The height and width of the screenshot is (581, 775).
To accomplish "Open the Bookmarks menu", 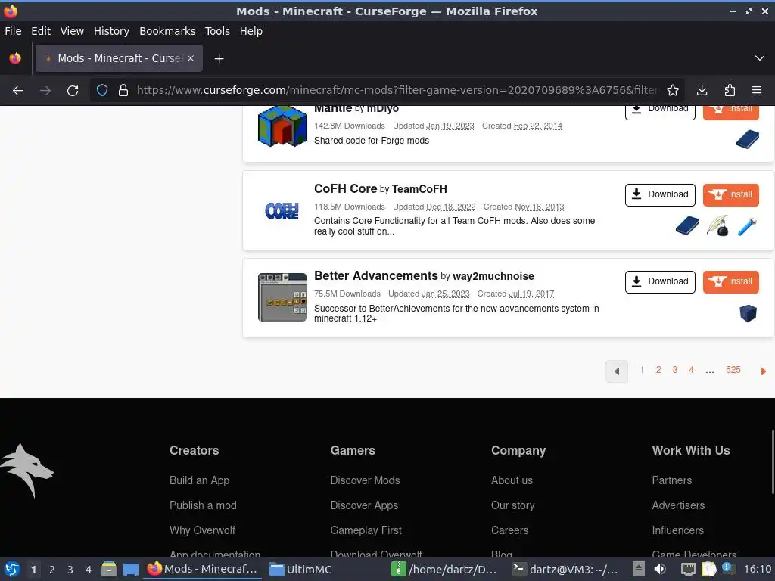I will [x=167, y=31].
